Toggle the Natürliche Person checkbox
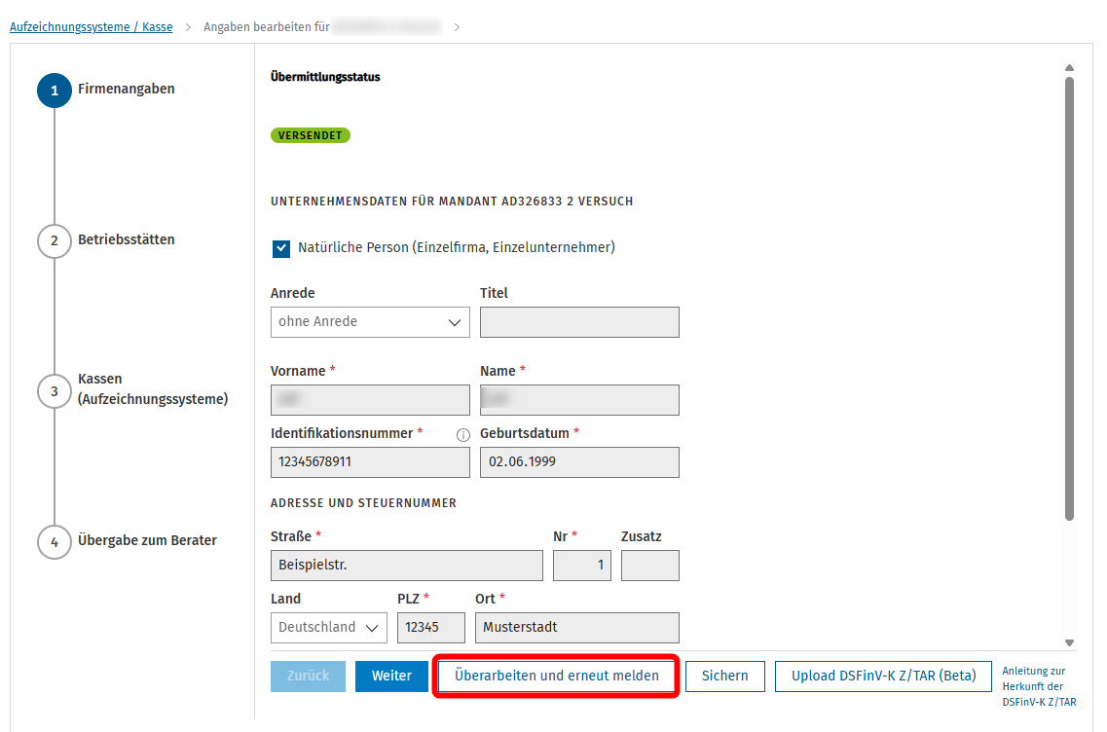This screenshot has height=732, width=1107. 281,248
